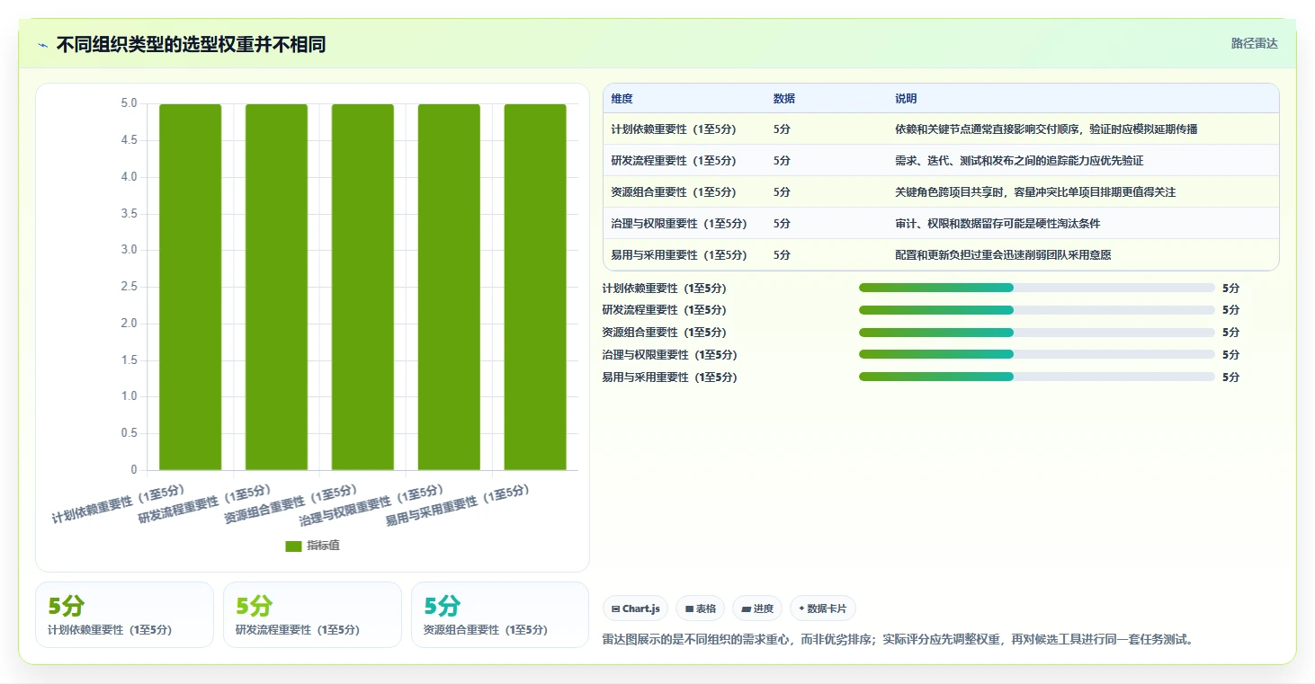This screenshot has height=684, width=1315.
Task: Toggle the 指标值 legend item
Action: 312,546
